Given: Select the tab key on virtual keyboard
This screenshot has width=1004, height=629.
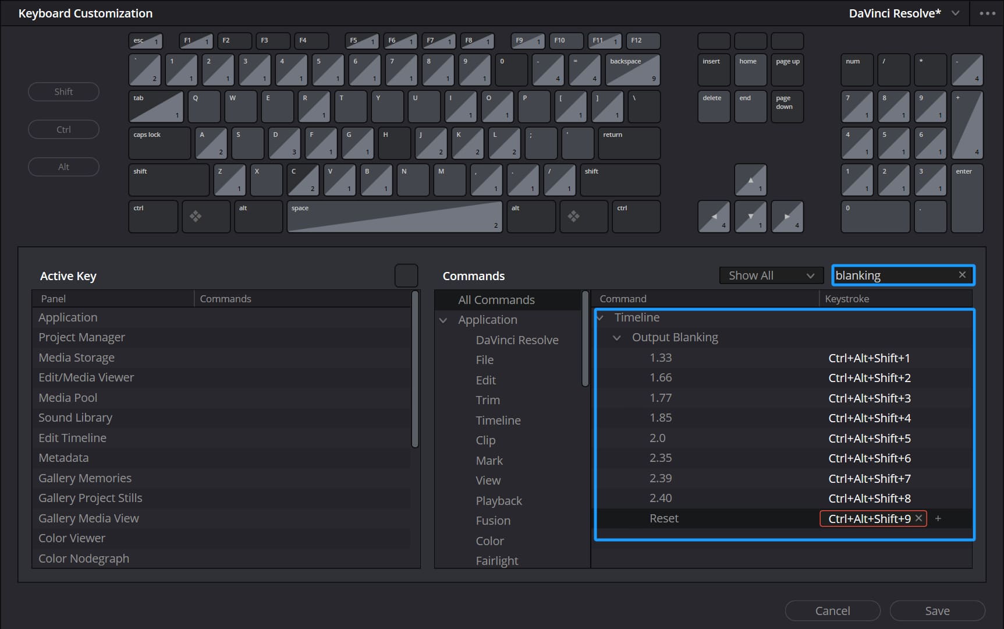Looking at the screenshot, I should coord(156,107).
